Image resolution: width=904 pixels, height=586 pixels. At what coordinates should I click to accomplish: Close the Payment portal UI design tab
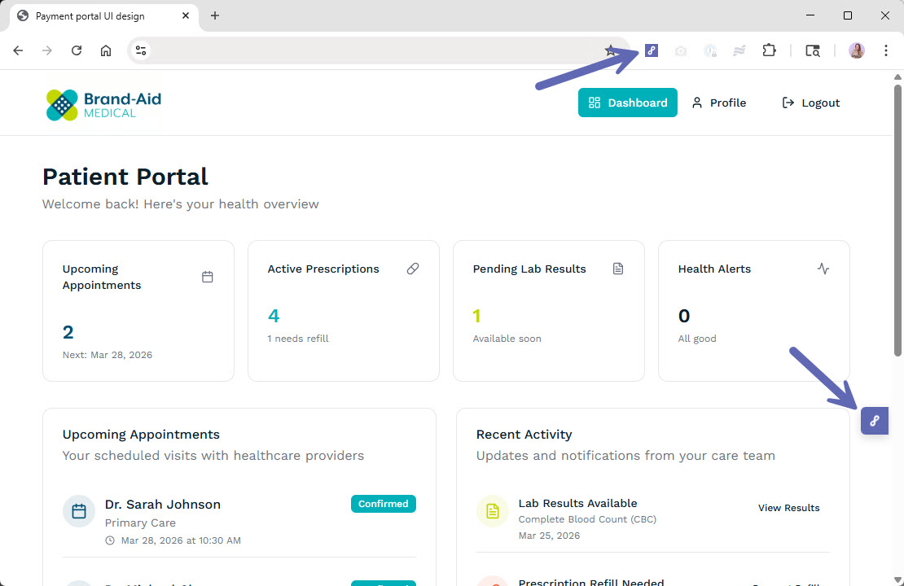pos(186,15)
